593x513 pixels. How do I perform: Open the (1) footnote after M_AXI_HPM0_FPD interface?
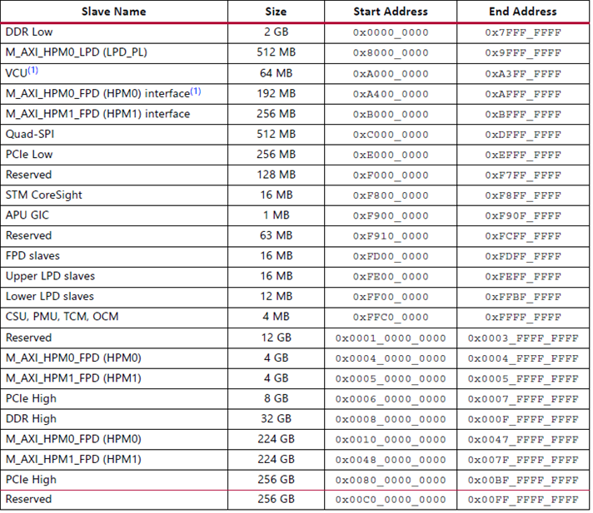(x=196, y=91)
